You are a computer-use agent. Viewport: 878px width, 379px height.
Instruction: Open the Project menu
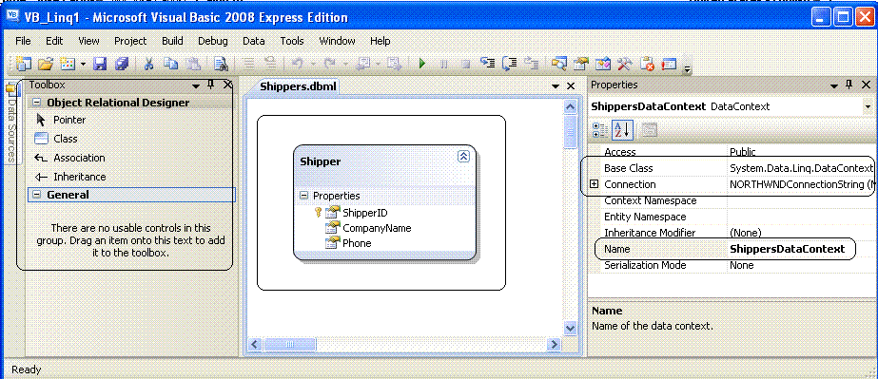coord(130,41)
